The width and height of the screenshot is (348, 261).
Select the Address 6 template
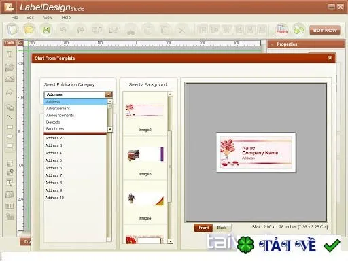[x=75, y=168]
